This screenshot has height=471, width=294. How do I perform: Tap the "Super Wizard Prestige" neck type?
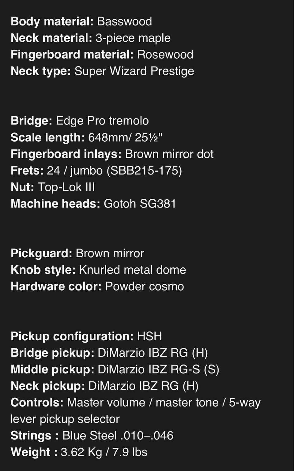134,71
